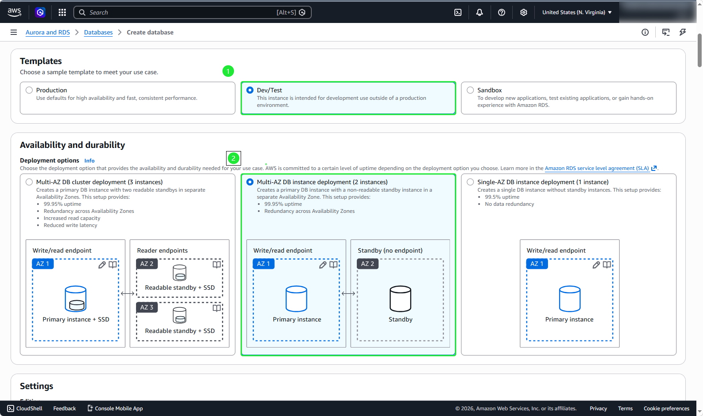Click the Availability and durability heading
The width and height of the screenshot is (703, 416).
point(72,145)
